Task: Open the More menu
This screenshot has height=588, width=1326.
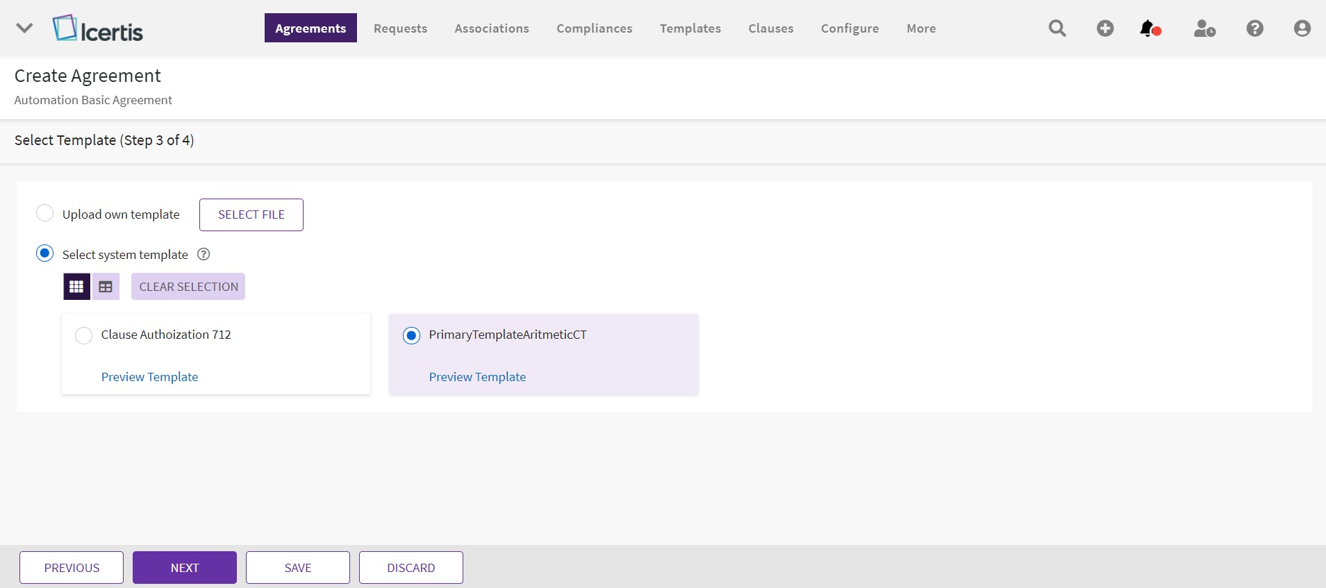Action: click(920, 28)
